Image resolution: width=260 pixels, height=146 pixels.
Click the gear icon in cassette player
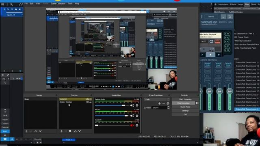(x=211, y=41)
